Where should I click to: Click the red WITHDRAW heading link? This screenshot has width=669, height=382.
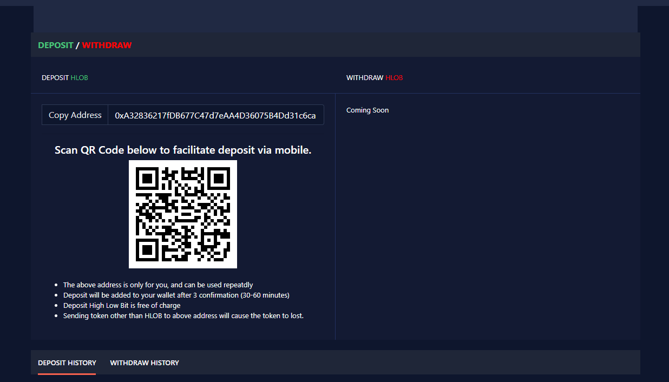107,45
